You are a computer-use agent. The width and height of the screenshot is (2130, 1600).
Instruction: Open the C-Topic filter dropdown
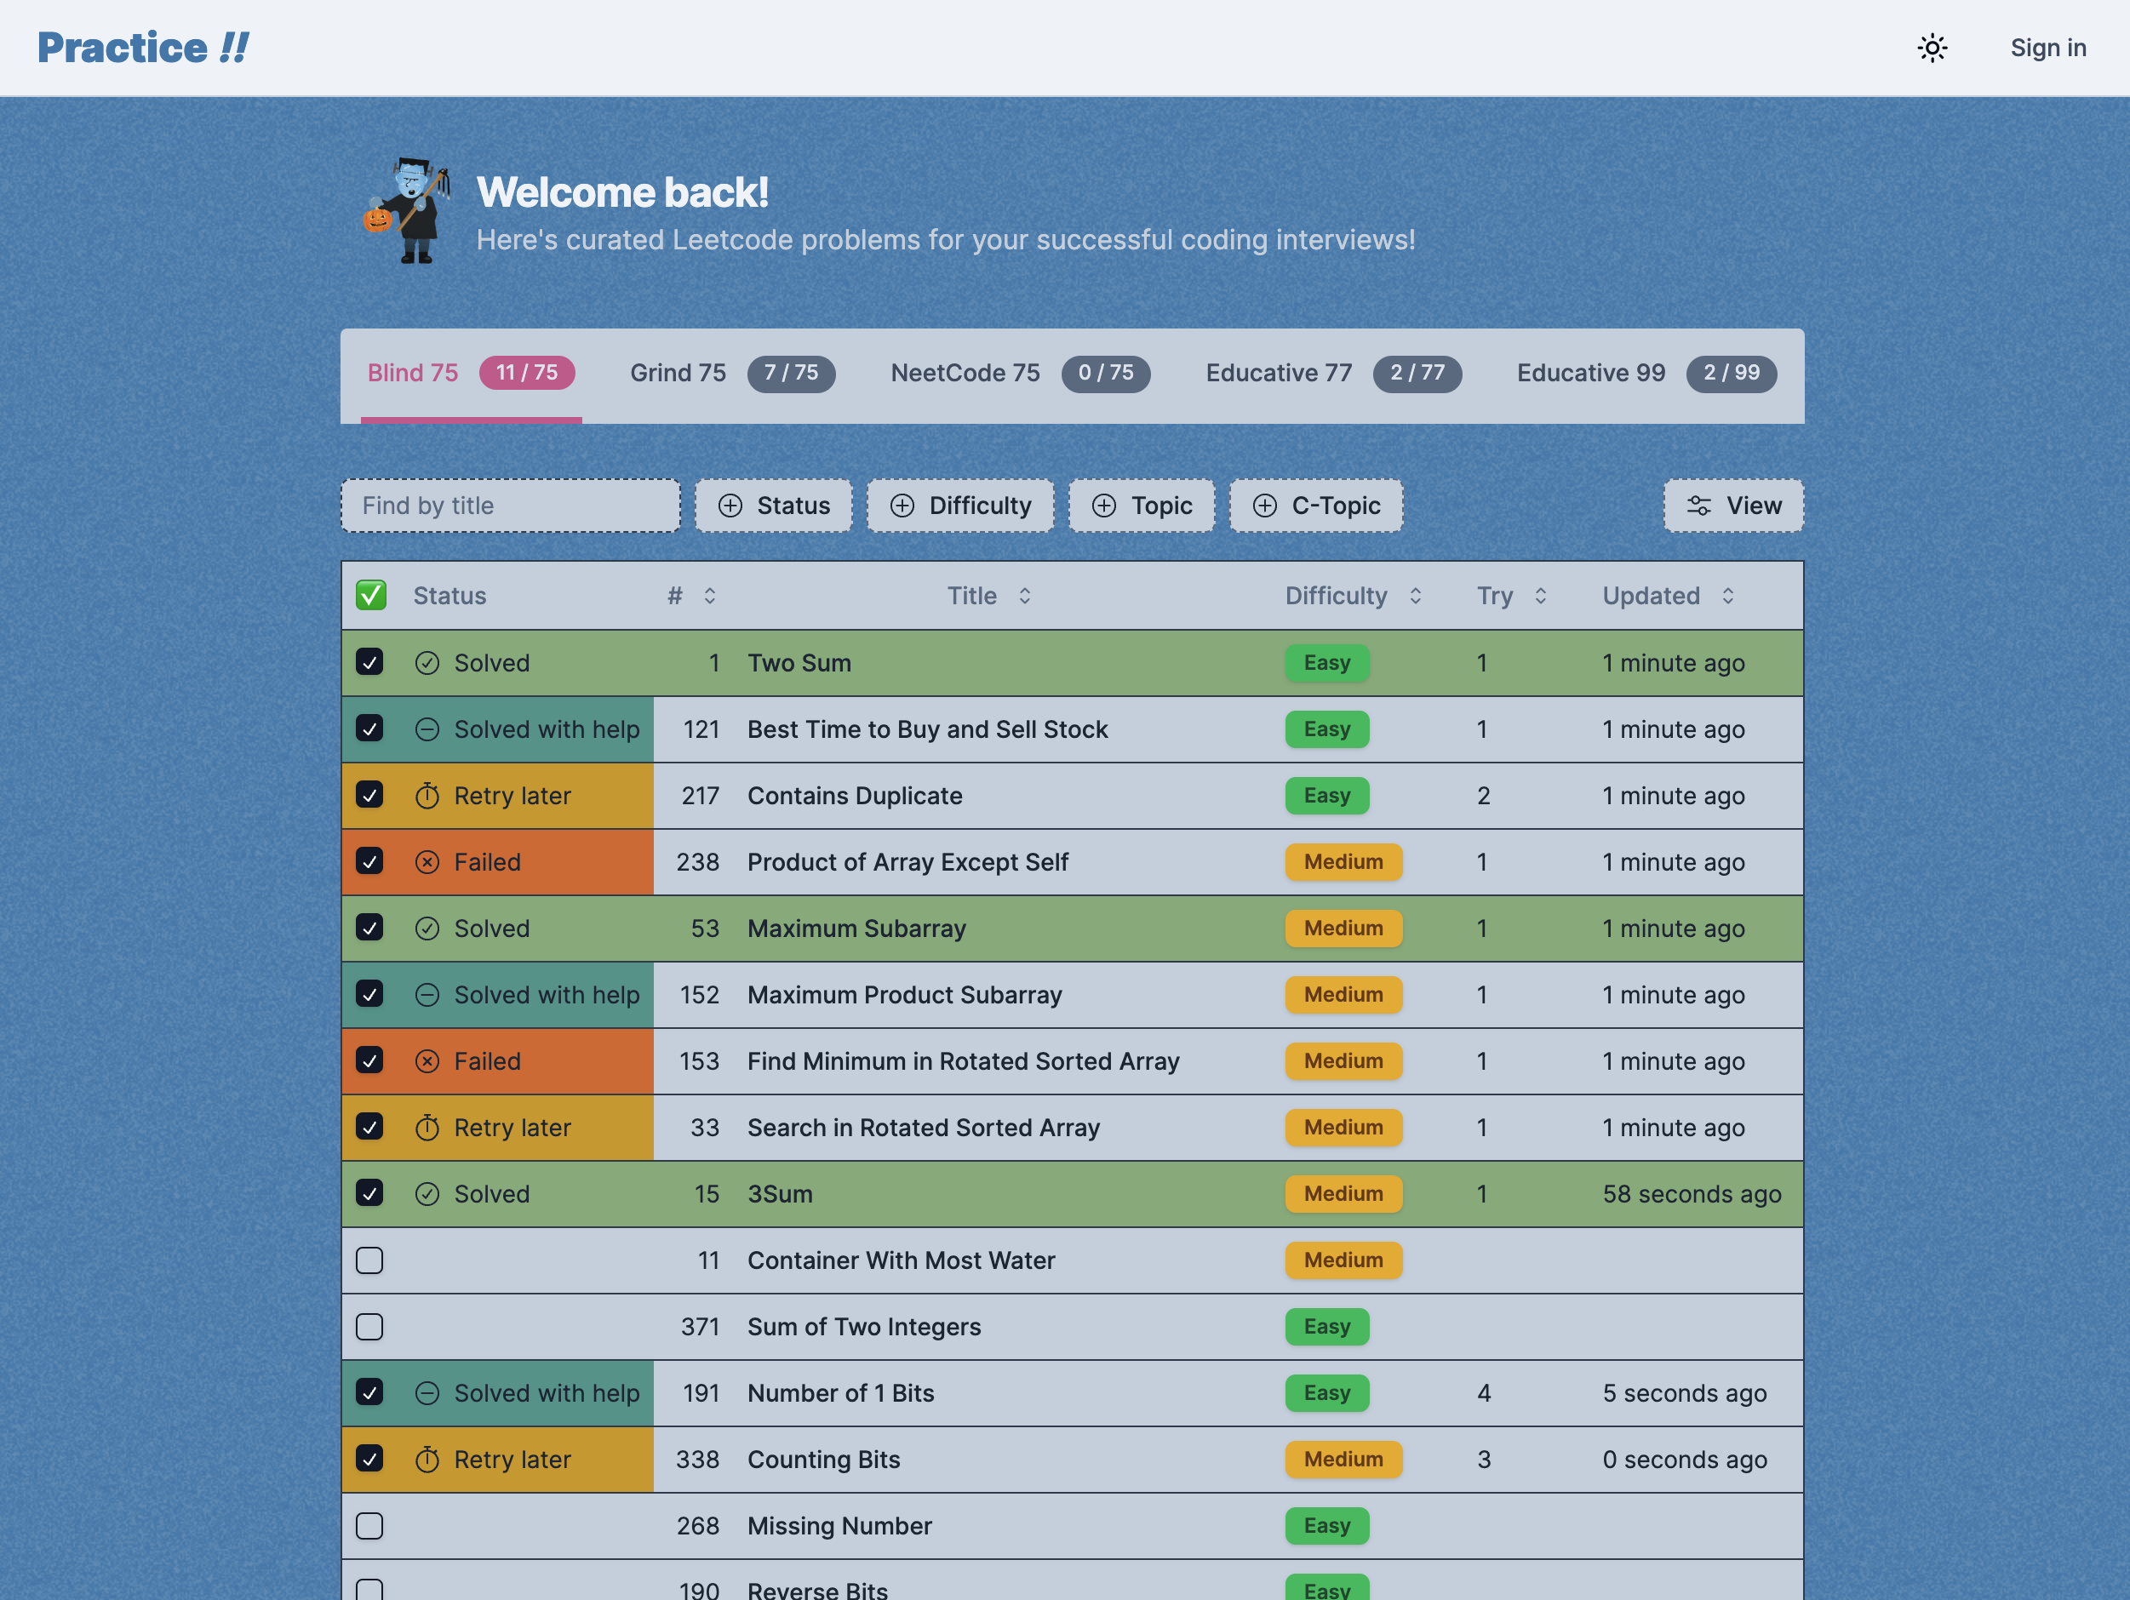[1315, 506]
